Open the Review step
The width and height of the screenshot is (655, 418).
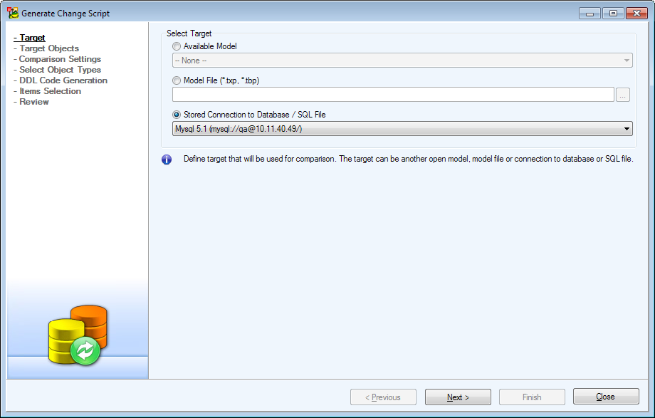(x=34, y=102)
